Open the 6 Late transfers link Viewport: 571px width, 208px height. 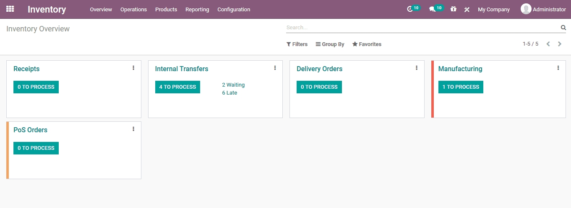point(229,93)
